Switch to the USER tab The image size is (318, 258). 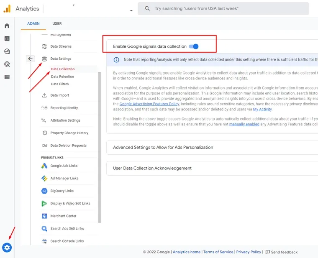pyautogui.click(x=57, y=23)
